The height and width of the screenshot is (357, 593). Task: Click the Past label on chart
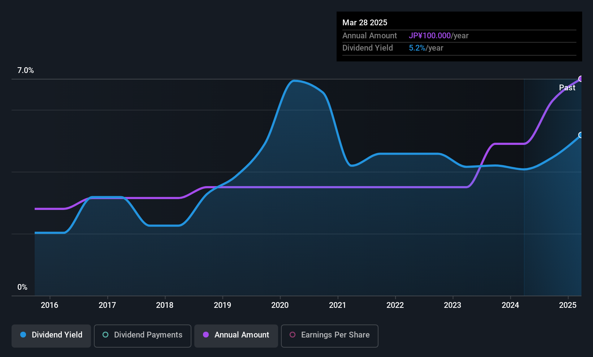pyautogui.click(x=567, y=87)
